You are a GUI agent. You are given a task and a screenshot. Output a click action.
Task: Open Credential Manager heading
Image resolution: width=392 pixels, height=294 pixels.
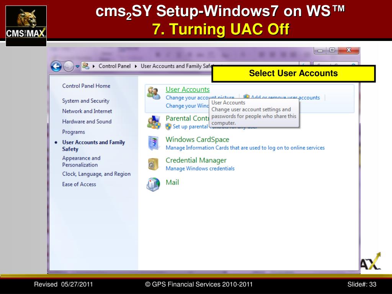point(196,160)
